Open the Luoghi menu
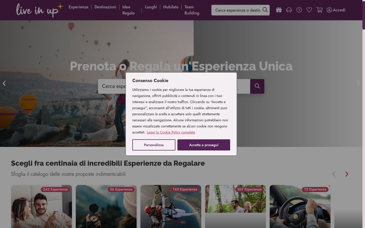Image resolution: width=365 pixels, height=228 pixels. click(151, 7)
